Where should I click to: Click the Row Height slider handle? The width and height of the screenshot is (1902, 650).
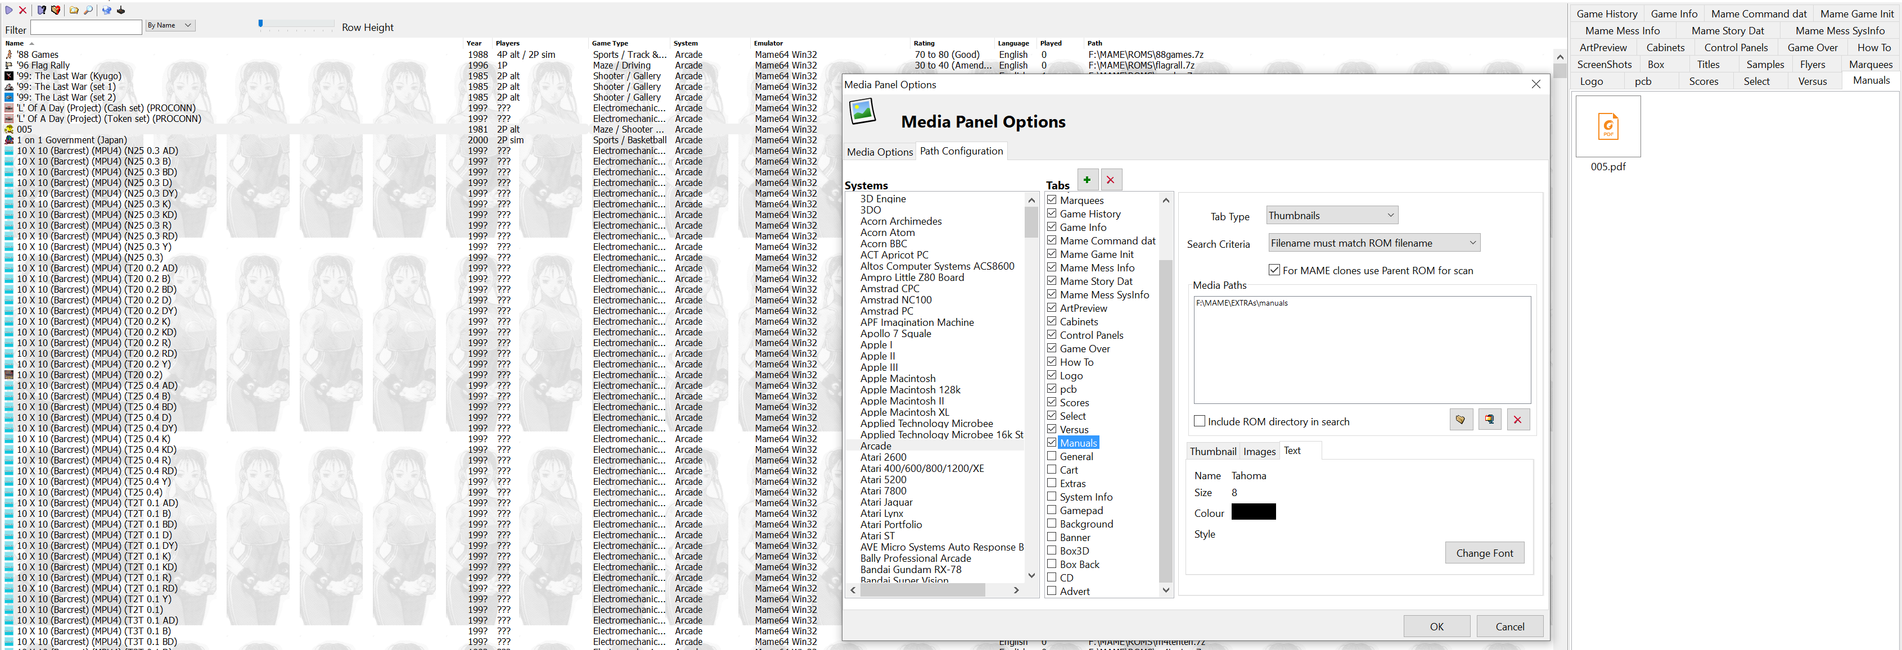(x=260, y=24)
